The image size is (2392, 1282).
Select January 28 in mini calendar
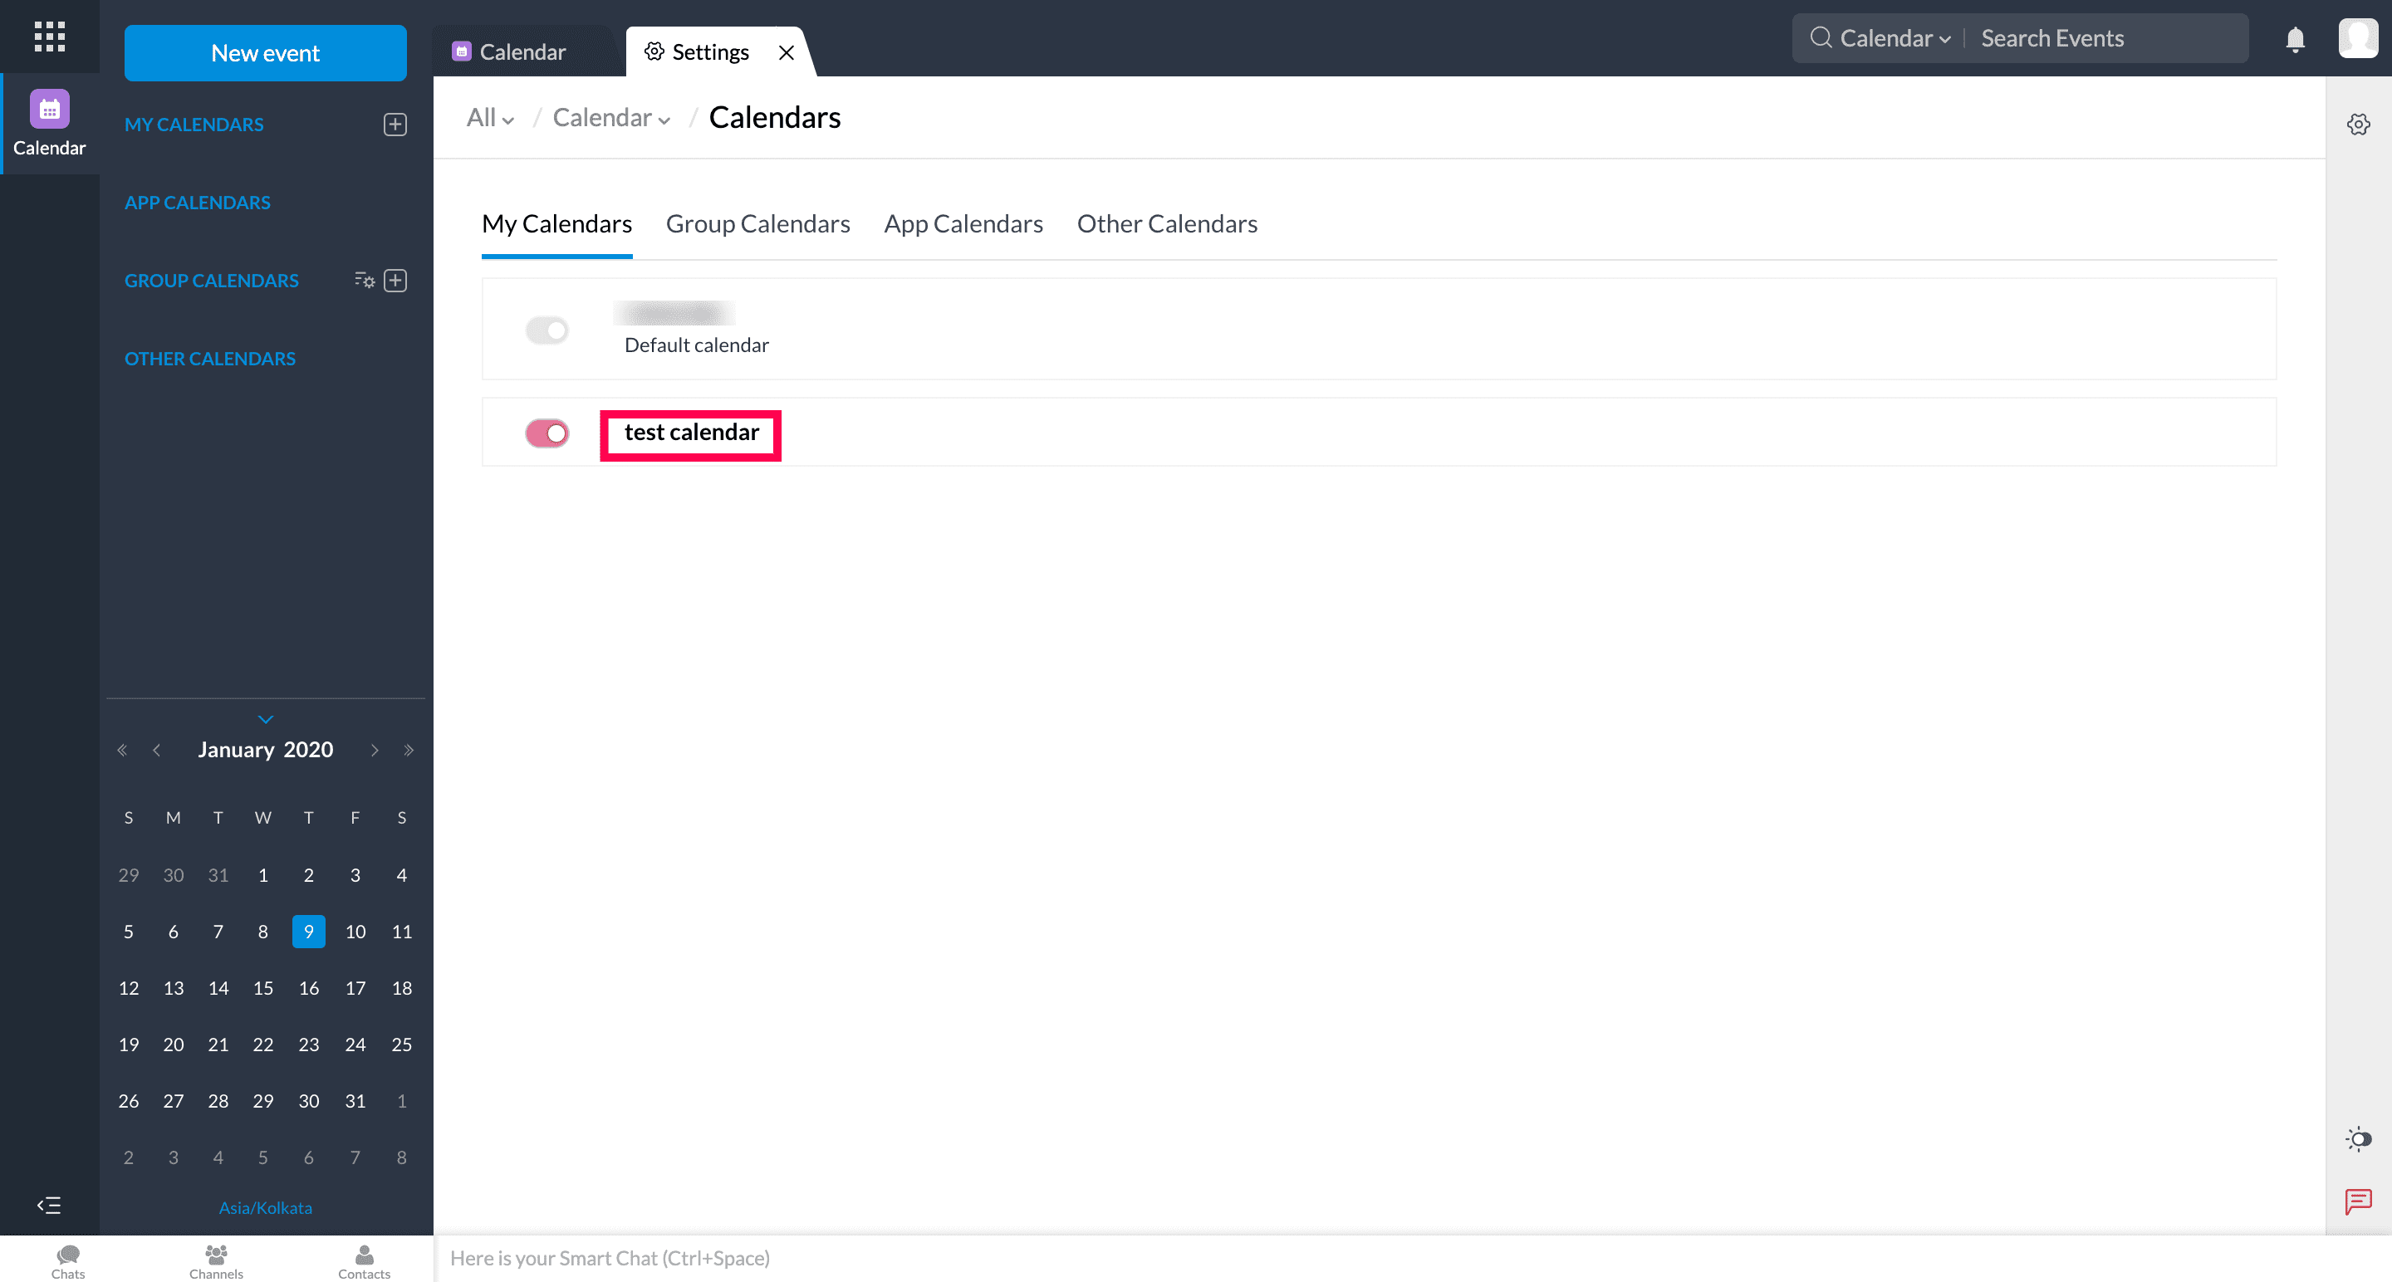tap(218, 1101)
